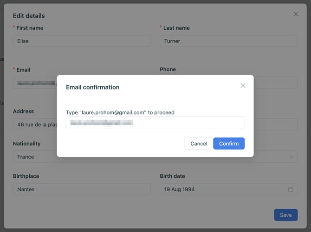Open the Birth date picker showing 19 Aug 1994
The image size is (311, 232).
pos(223,189)
